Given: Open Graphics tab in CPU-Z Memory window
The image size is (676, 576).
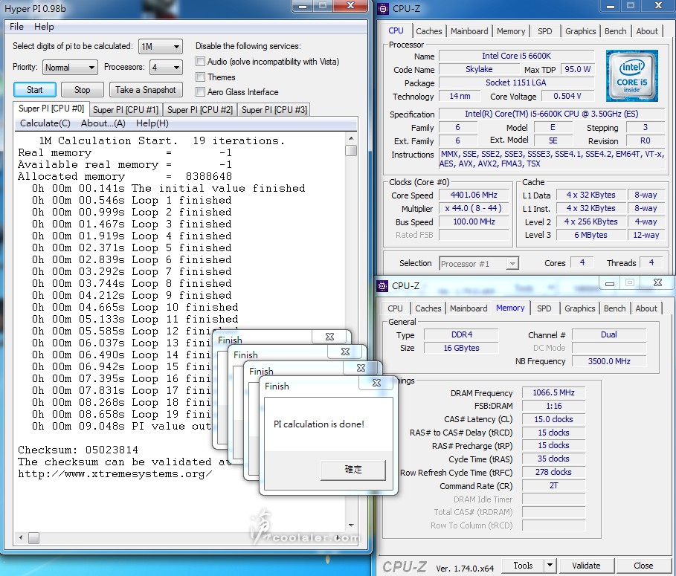Looking at the screenshot, I should (x=579, y=308).
